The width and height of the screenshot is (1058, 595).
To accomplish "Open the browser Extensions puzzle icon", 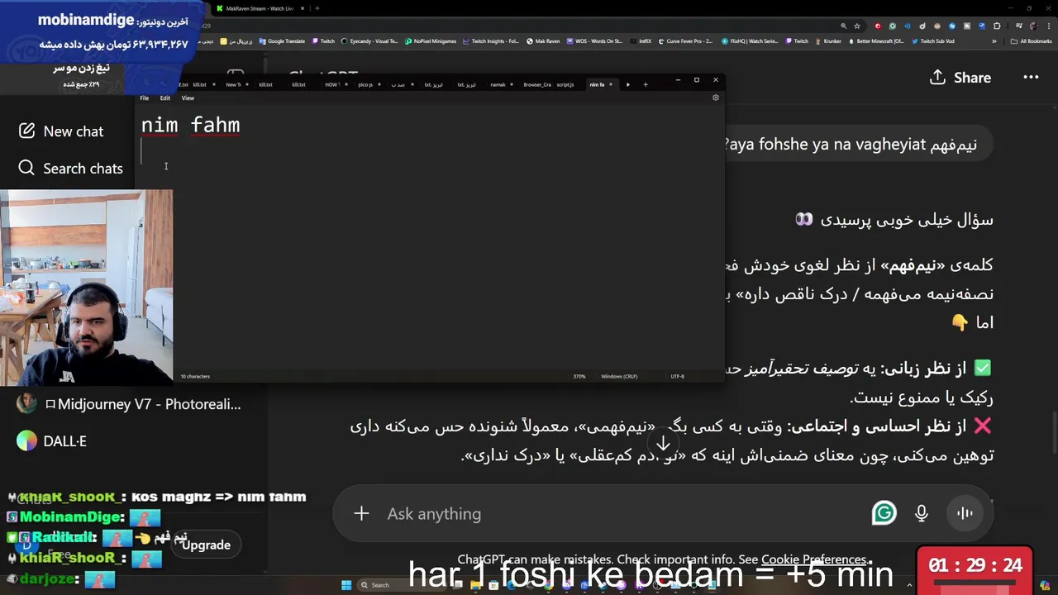I will (997, 26).
